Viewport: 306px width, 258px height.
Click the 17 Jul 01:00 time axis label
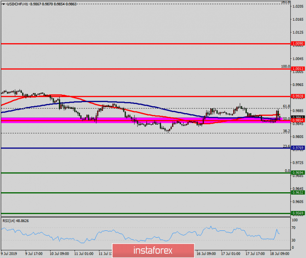231,254
